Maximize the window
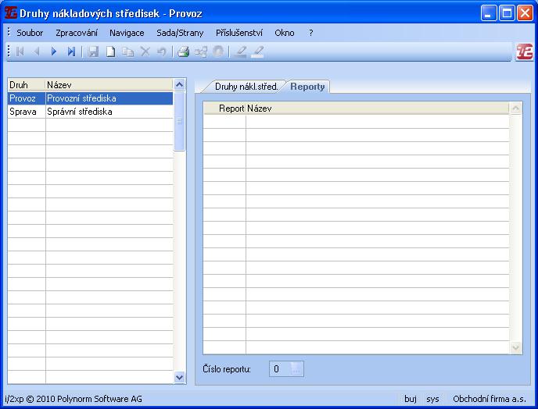The image size is (538, 409). (507, 13)
